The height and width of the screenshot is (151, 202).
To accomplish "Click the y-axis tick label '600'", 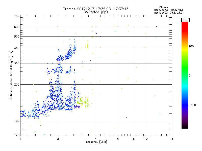I will pos(17,27).
